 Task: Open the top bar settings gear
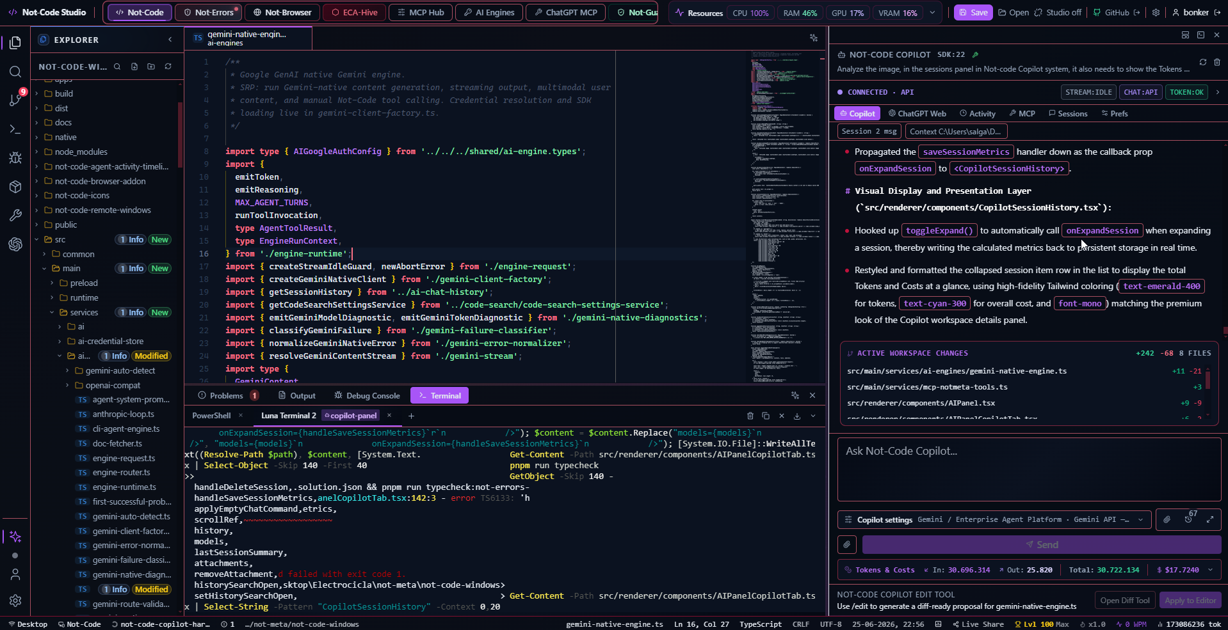[x=1156, y=12]
